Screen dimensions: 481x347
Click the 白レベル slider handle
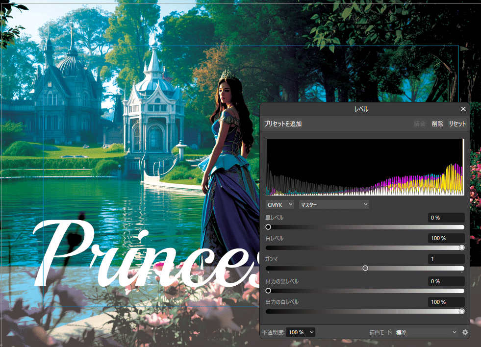(462, 248)
